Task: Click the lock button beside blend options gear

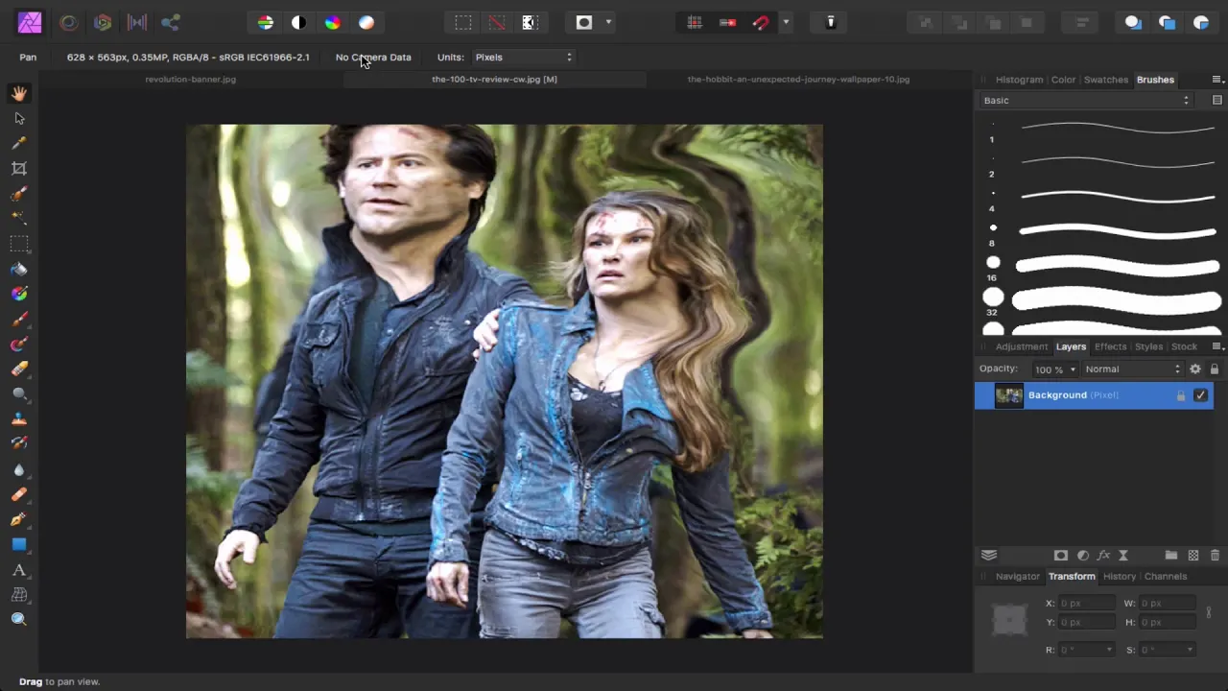Action: point(1215,369)
